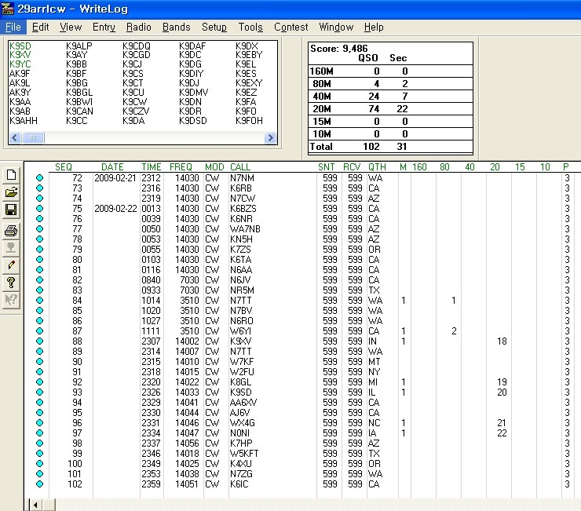Image resolution: width=581 pixels, height=511 pixels.
Task: Click the New file toolbar icon
Action: coord(11,175)
